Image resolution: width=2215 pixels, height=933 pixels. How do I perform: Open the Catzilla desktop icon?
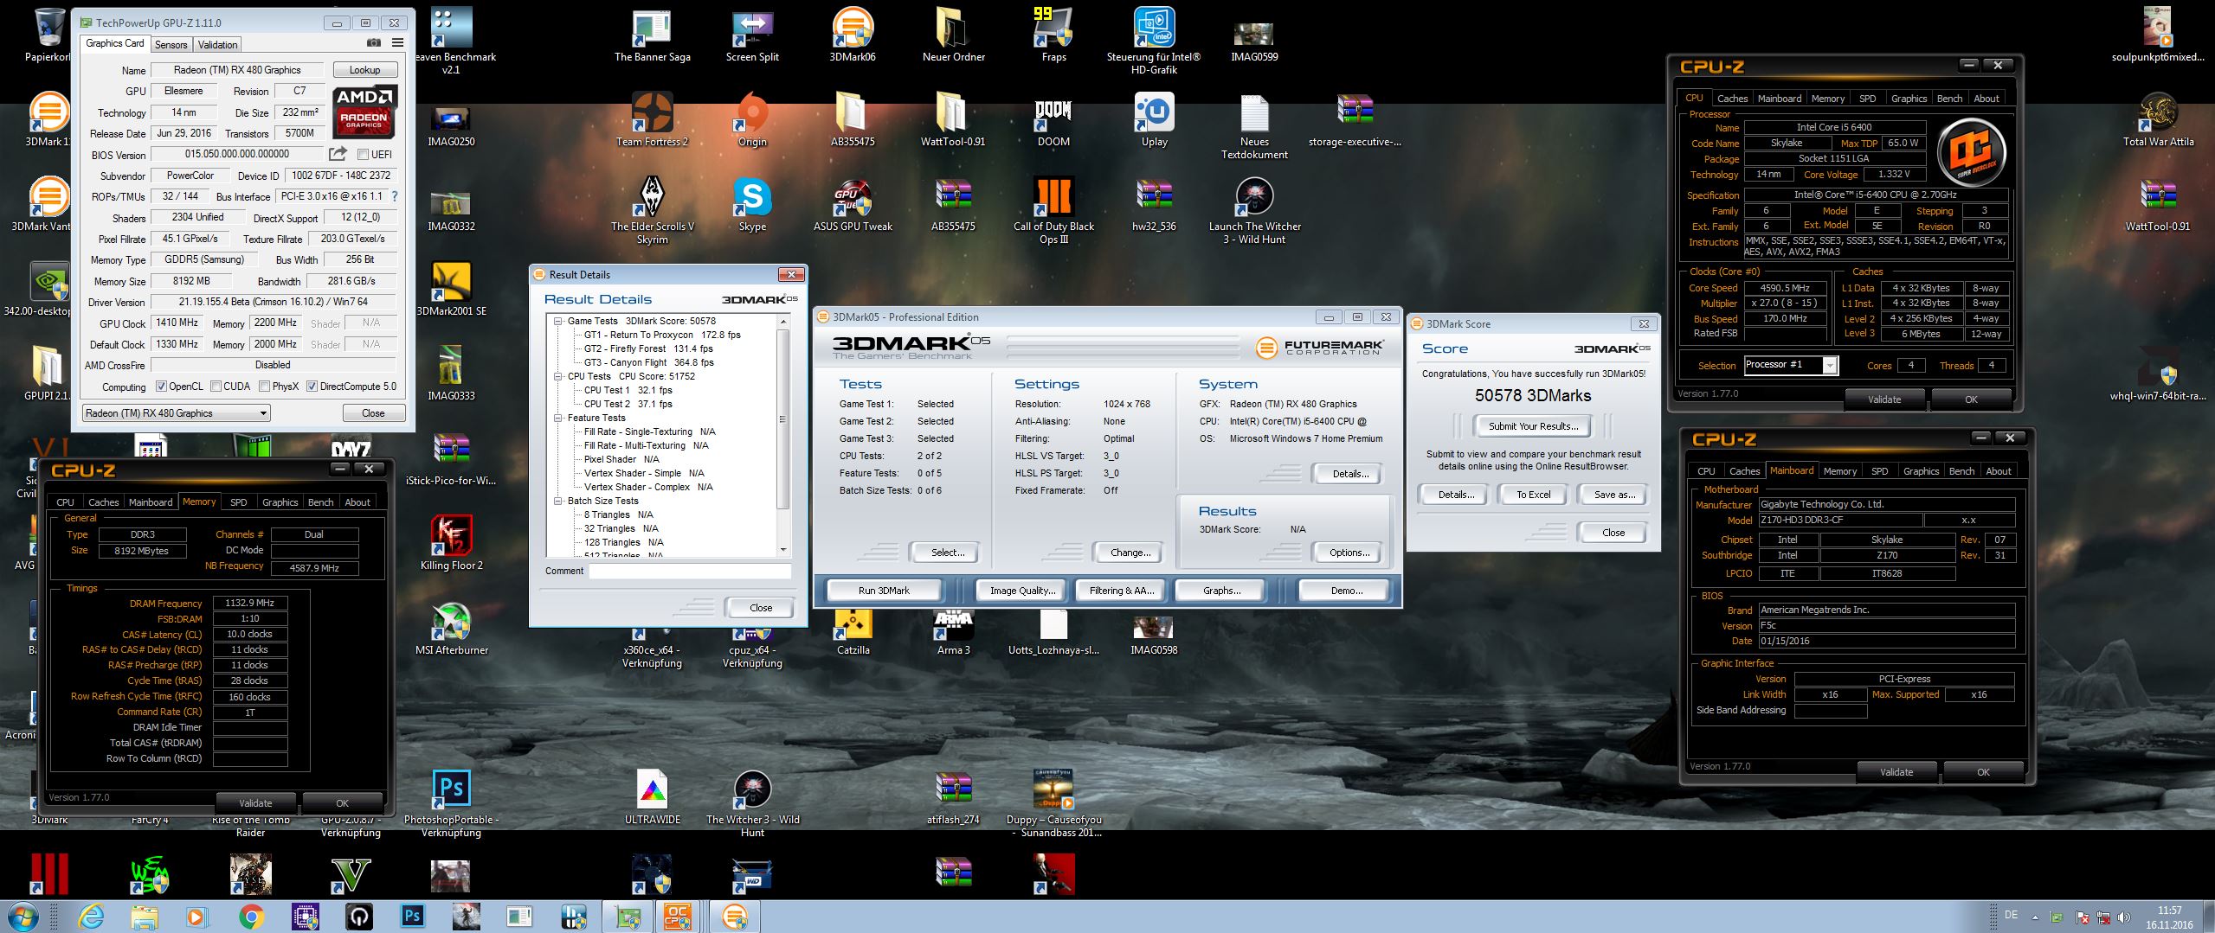tap(853, 628)
